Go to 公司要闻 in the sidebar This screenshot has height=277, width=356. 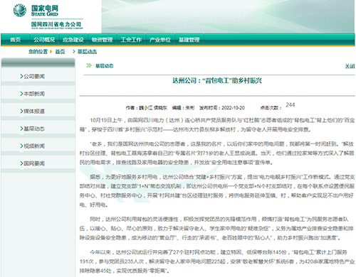point(34,76)
